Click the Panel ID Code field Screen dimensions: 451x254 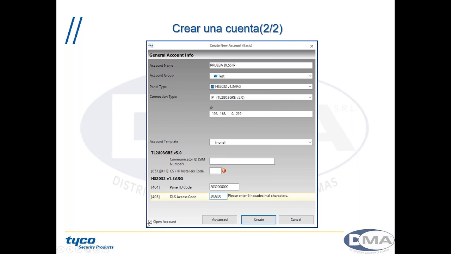(224, 187)
